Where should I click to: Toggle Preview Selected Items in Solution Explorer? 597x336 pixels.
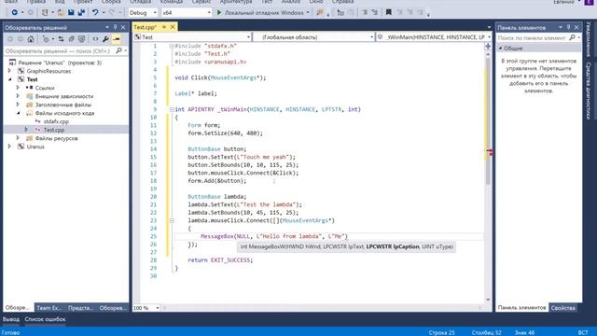[117, 39]
